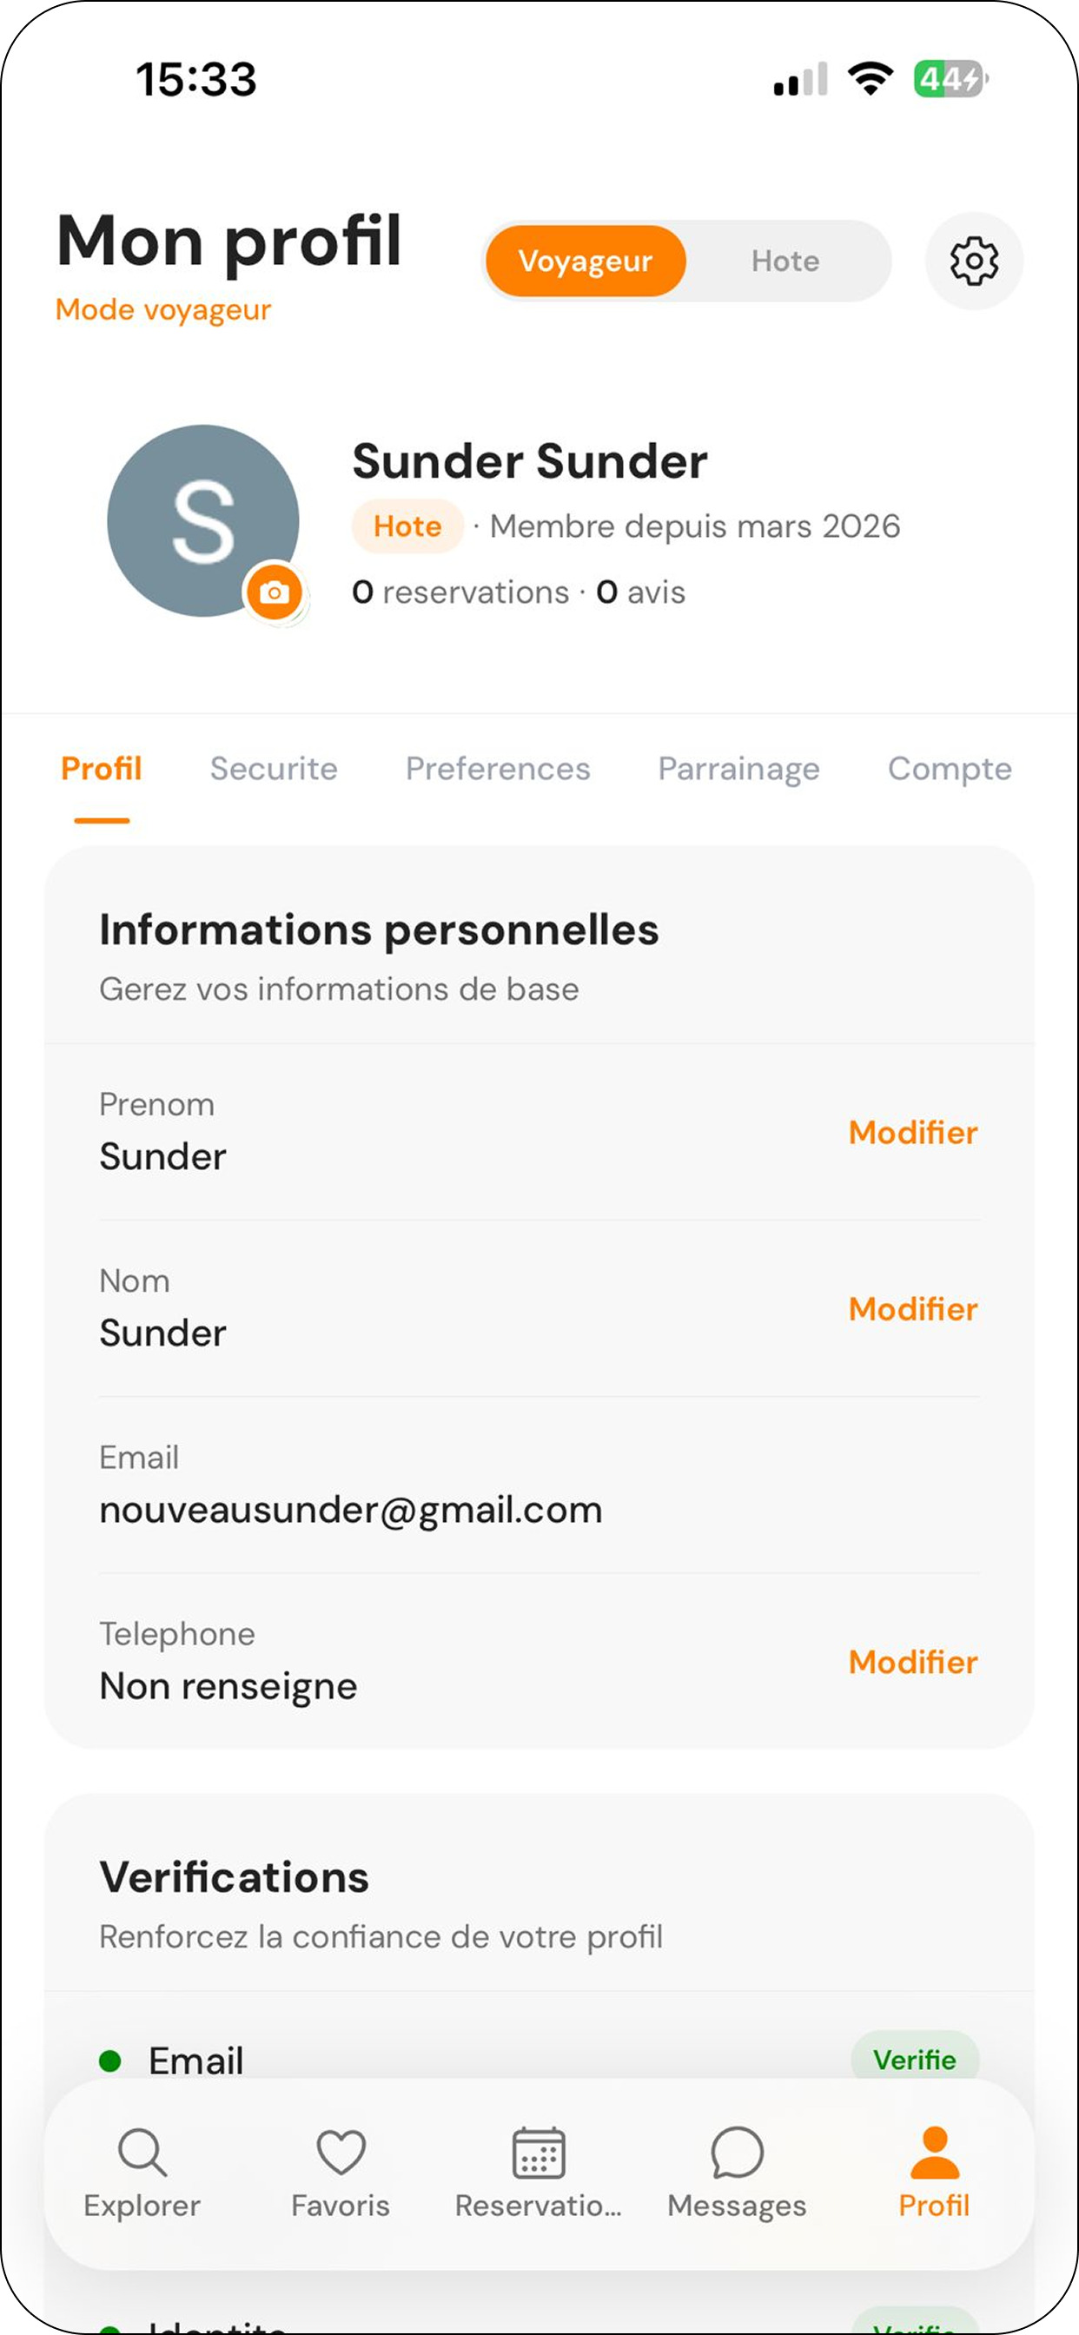Screen dimensions: 1079x2335
Task: Open settings via the gear icon
Action: 974,261
